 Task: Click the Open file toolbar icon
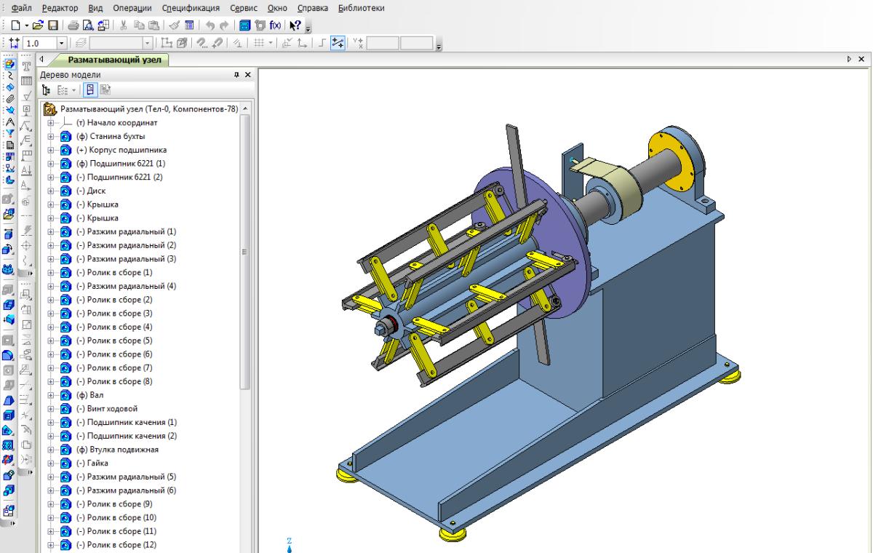[36, 25]
